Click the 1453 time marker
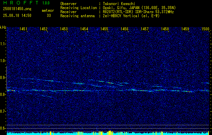Image resolution: width=212 pixels, height=135 pixels. click(64, 29)
